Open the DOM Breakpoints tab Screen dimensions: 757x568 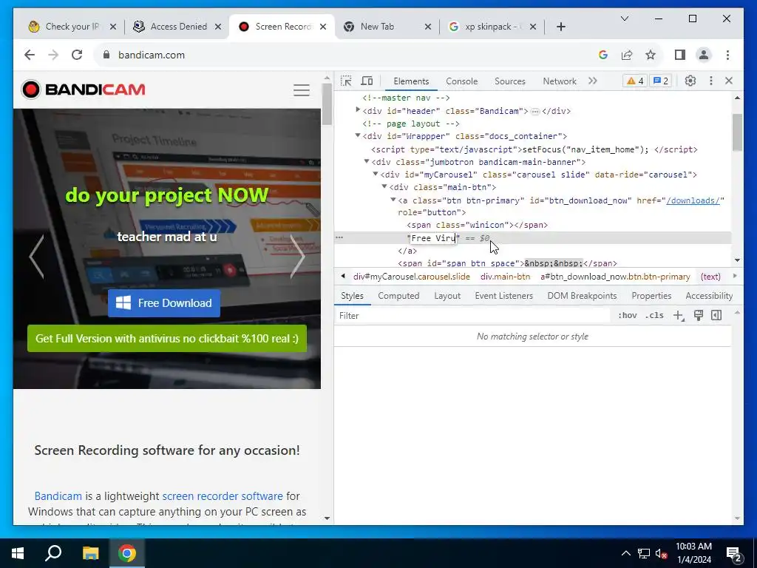pyautogui.click(x=582, y=296)
